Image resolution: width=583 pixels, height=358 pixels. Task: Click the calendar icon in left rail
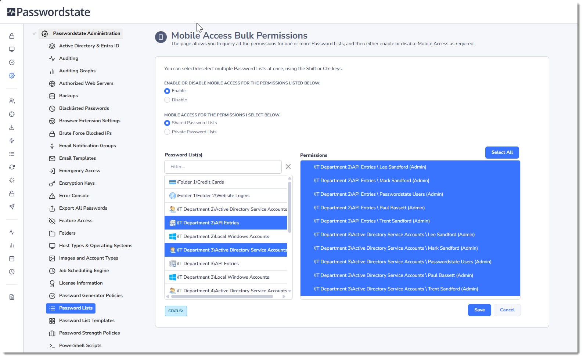[x=12, y=258]
